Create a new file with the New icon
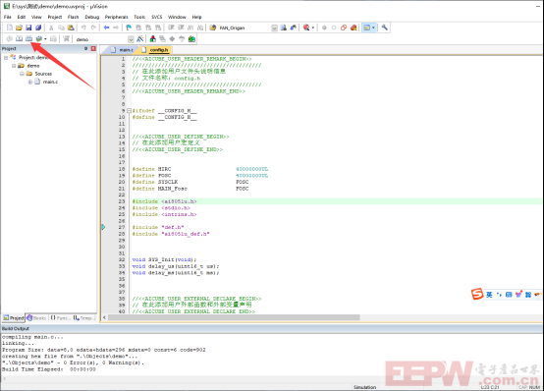Image resolution: width=544 pixels, height=391 pixels. (x=10, y=28)
